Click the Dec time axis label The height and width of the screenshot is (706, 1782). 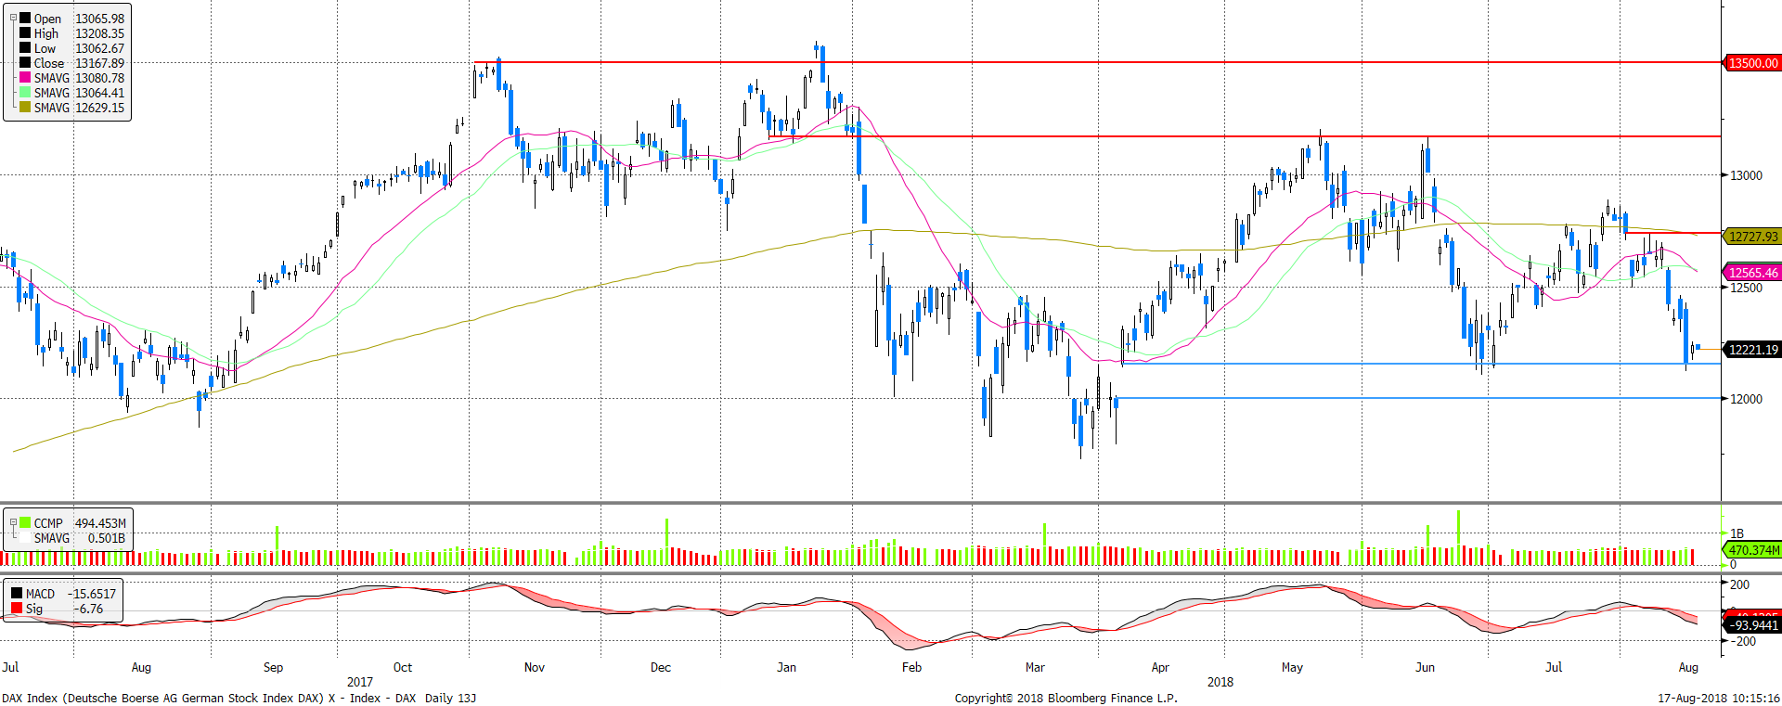coord(661,667)
